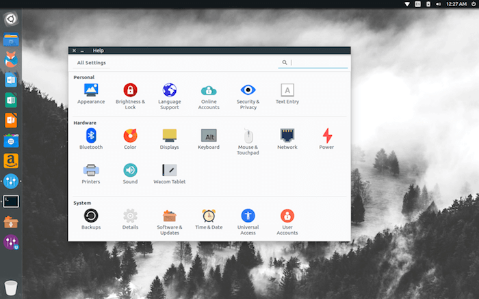Open Keyboard settings
The image size is (479, 299).
[209, 139]
